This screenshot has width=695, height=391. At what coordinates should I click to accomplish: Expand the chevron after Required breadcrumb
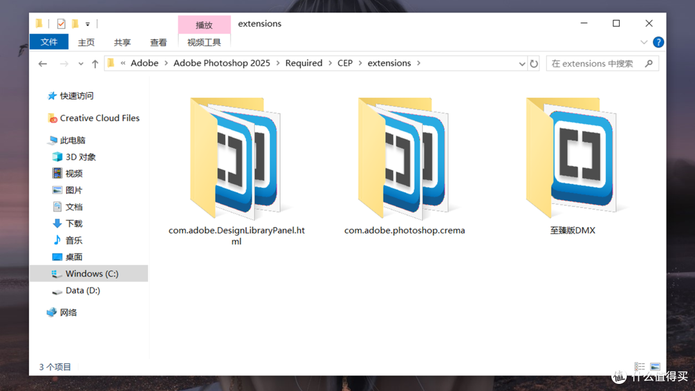pyautogui.click(x=330, y=63)
